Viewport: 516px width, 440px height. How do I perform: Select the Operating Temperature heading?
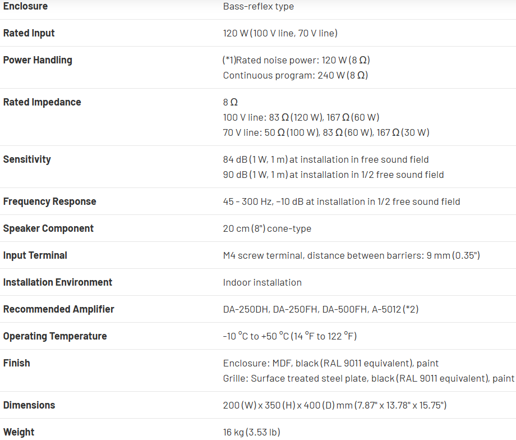click(55, 336)
